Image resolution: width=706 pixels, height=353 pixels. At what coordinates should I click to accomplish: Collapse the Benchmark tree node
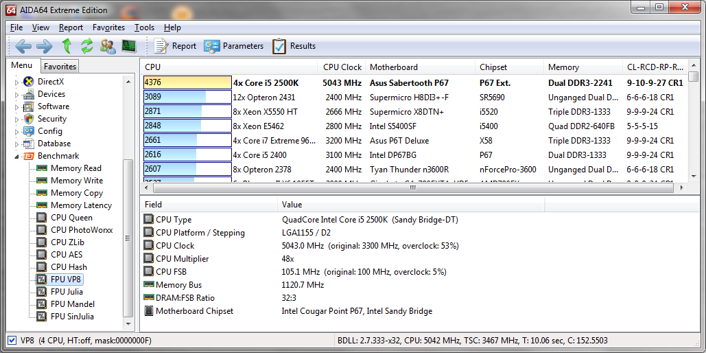click(x=18, y=157)
